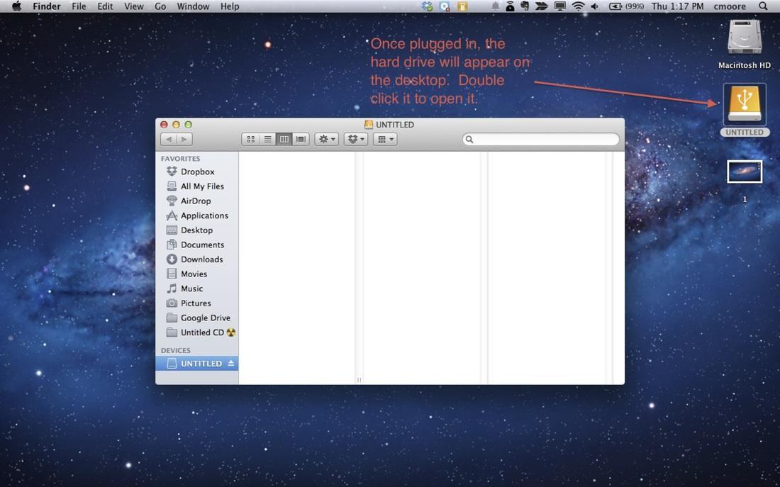Switch Finder to list view
Viewport: 780px width, 487px height.
click(x=267, y=140)
